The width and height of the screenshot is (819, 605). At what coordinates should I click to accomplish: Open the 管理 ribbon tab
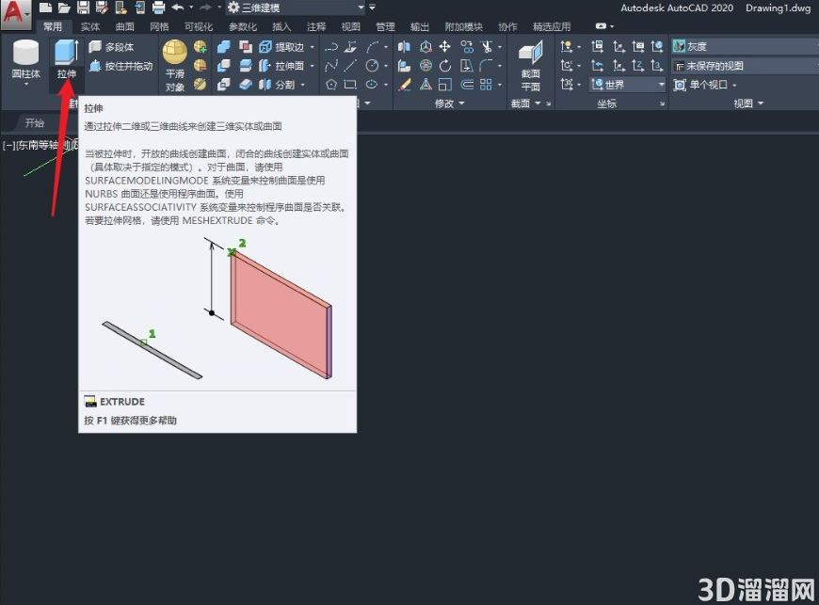tap(385, 26)
